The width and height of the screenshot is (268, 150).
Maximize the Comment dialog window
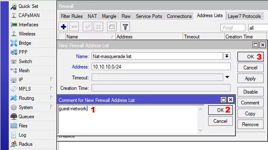[x=223, y=100]
